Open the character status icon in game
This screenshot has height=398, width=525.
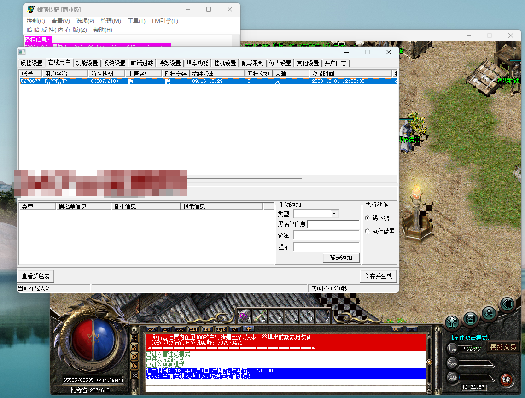tap(453, 322)
